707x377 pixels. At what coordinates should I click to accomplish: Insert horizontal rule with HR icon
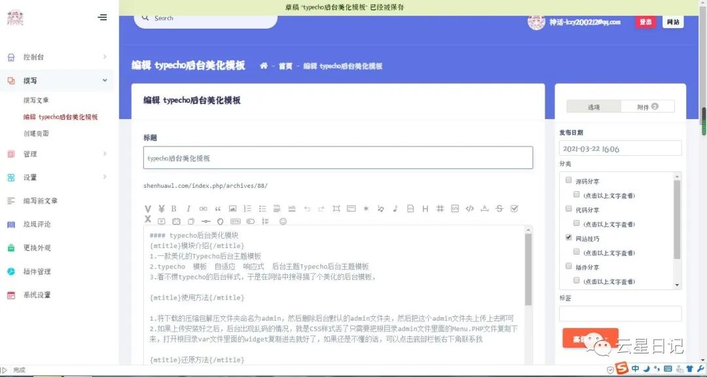pyautogui.click(x=292, y=208)
